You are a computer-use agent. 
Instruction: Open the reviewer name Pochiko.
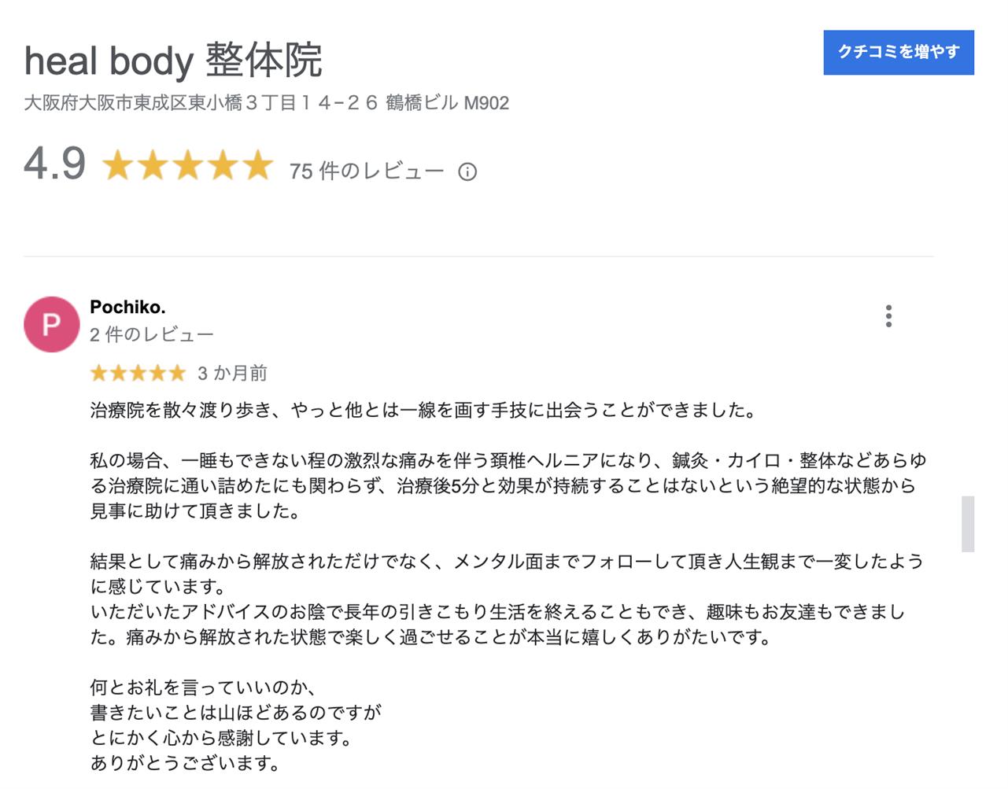[x=127, y=307]
